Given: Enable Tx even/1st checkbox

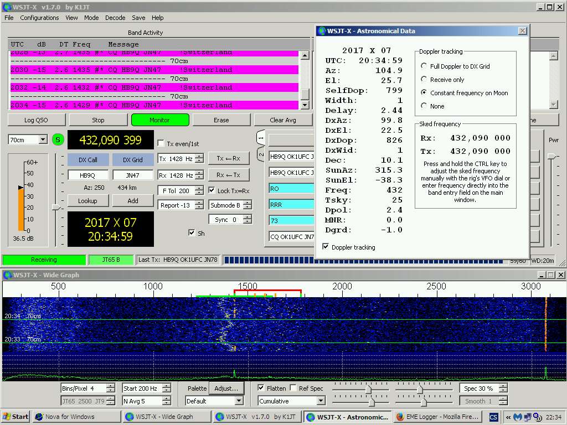Looking at the screenshot, I should coord(161,143).
